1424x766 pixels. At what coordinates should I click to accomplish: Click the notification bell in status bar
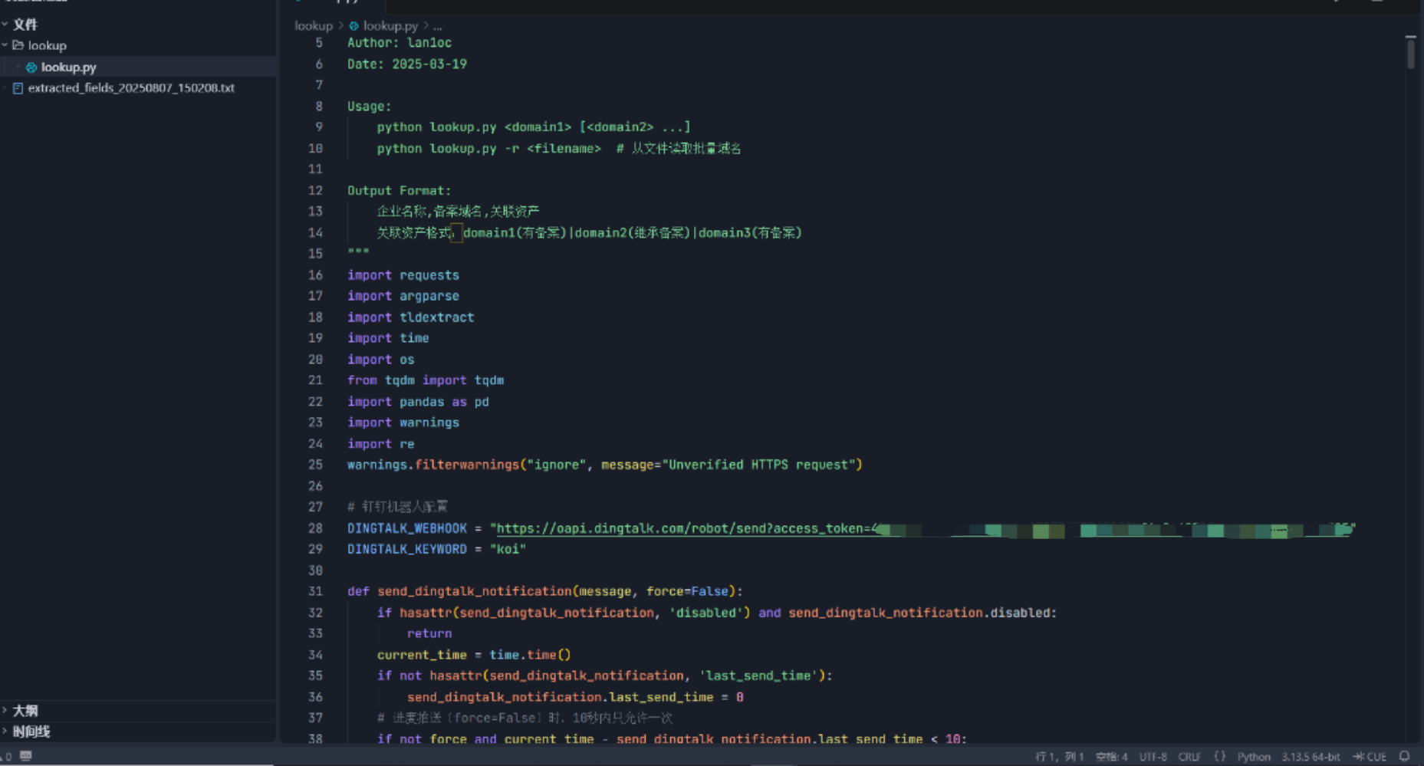click(1404, 756)
